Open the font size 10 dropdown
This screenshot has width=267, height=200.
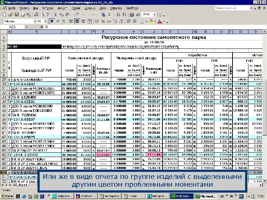tap(45, 21)
